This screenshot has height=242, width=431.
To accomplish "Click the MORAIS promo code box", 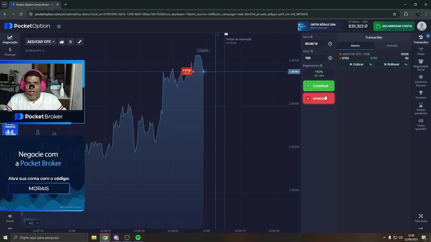I will pos(39,189).
